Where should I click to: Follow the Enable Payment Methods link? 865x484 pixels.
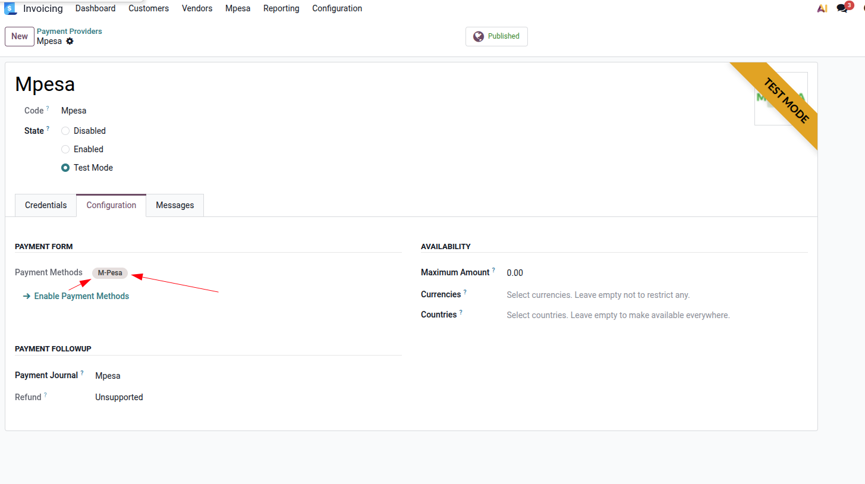[x=76, y=296]
